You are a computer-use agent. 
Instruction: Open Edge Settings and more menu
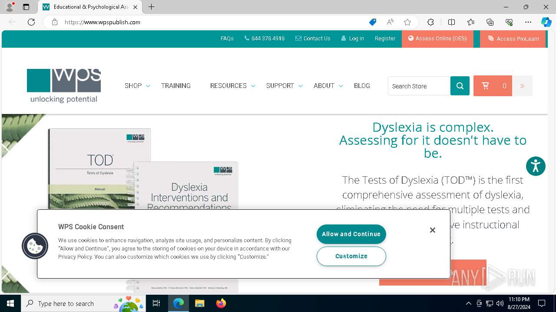[528, 22]
